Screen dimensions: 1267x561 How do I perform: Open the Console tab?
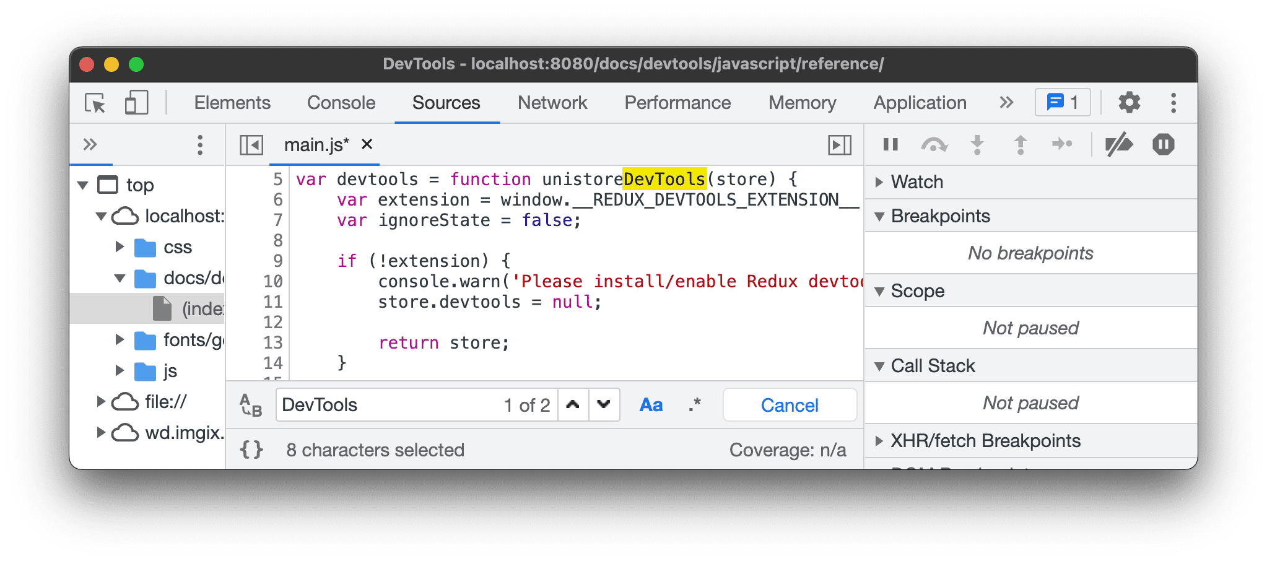click(x=341, y=103)
